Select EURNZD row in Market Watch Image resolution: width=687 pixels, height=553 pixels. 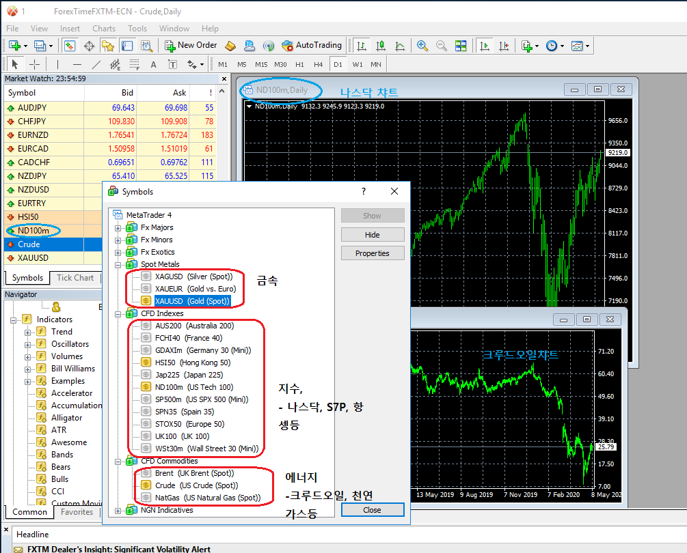point(109,135)
